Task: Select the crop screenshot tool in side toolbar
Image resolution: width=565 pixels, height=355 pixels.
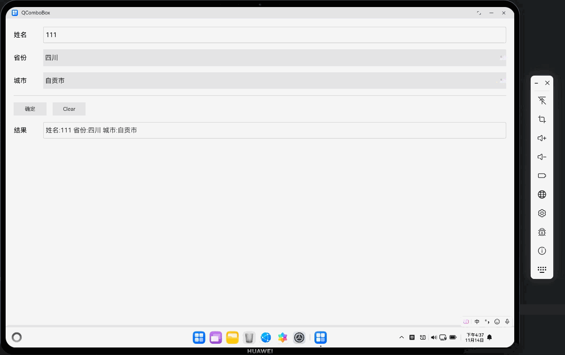Action: click(542, 119)
